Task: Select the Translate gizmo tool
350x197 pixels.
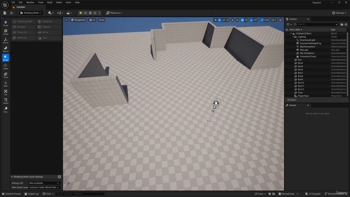Action: coord(220,20)
